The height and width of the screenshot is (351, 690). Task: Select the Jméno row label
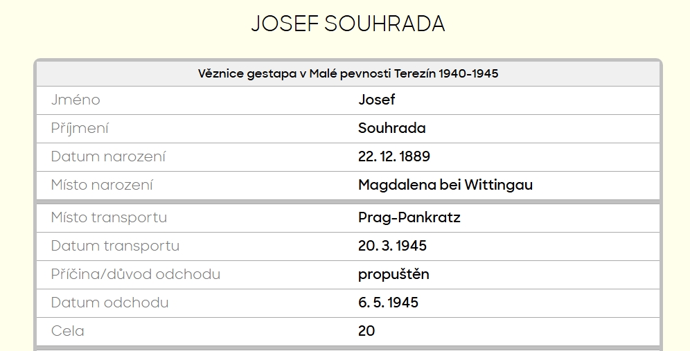tap(76, 100)
